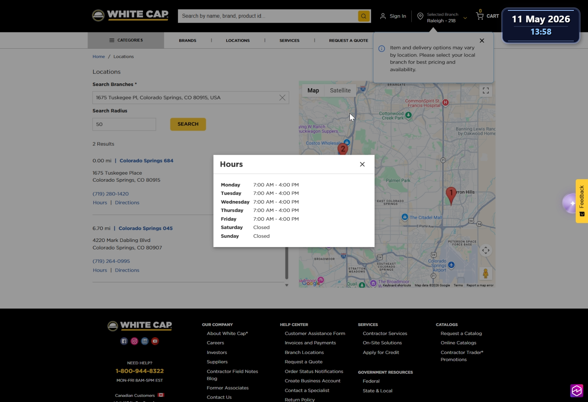Click the Street View pegman icon

pyautogui.click(x=486, y=274)
